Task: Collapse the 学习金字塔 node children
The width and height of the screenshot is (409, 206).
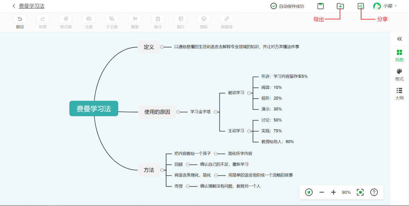Action: click(x=215, y=112)
